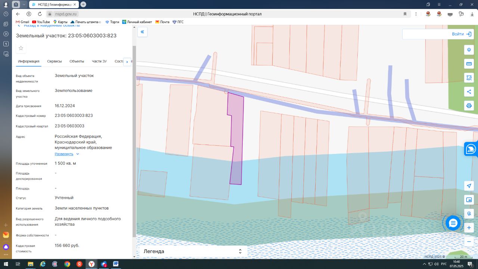Open the Windows notification center
The image size is (478, 269).
click(x=470, y=264)
